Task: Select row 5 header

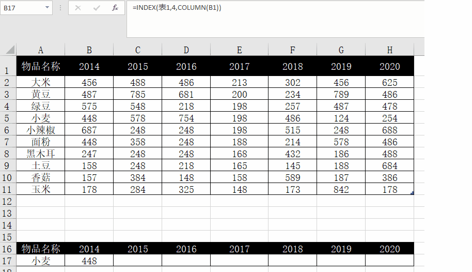Action: tap(8, 118)
